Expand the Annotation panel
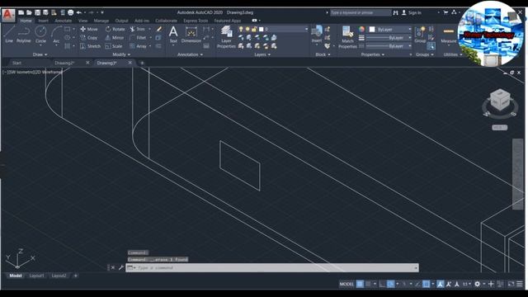Screen dimensions: 528x297 tap(190, 54)
